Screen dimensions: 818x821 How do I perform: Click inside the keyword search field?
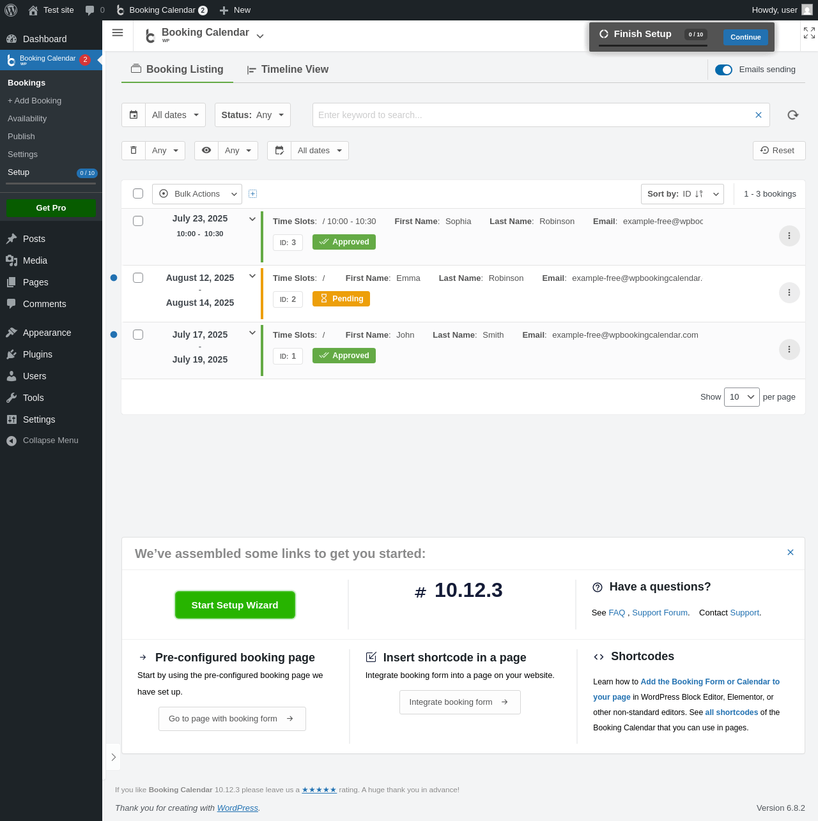[534, 115]
